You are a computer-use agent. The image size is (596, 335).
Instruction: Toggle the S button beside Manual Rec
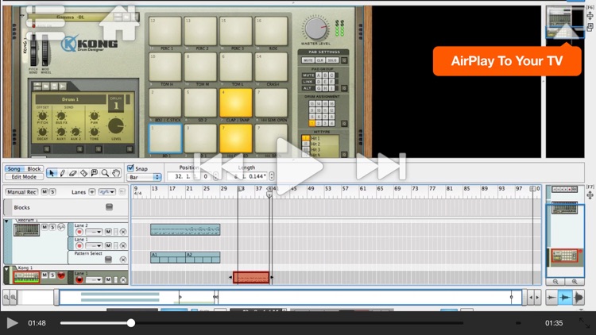point(52,192)
